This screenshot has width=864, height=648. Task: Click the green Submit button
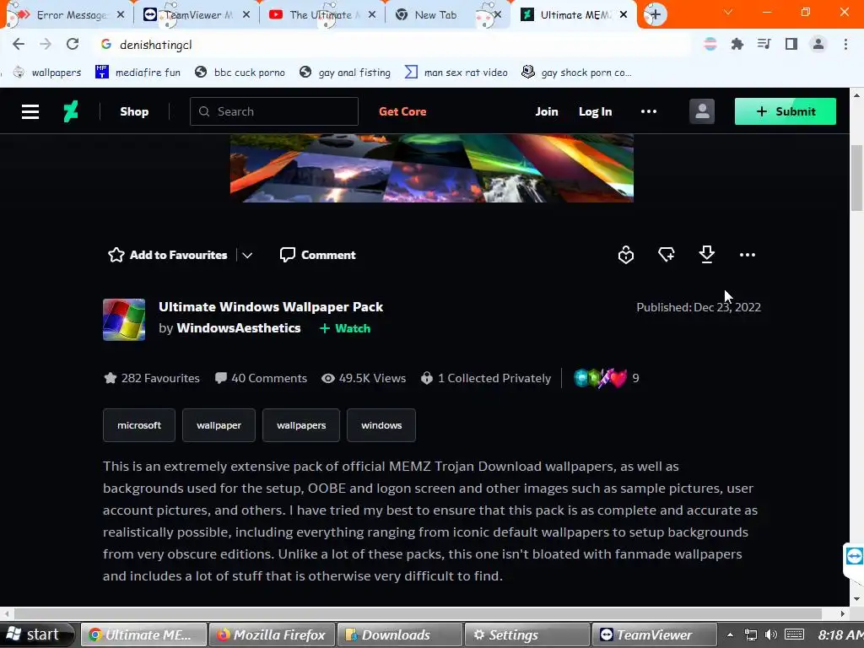tap(786, 111)
